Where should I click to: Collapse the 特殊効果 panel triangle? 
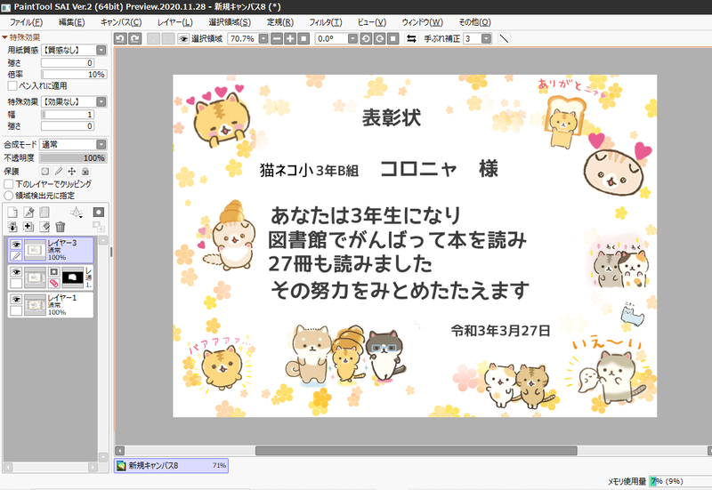click(x=5, y=37)
